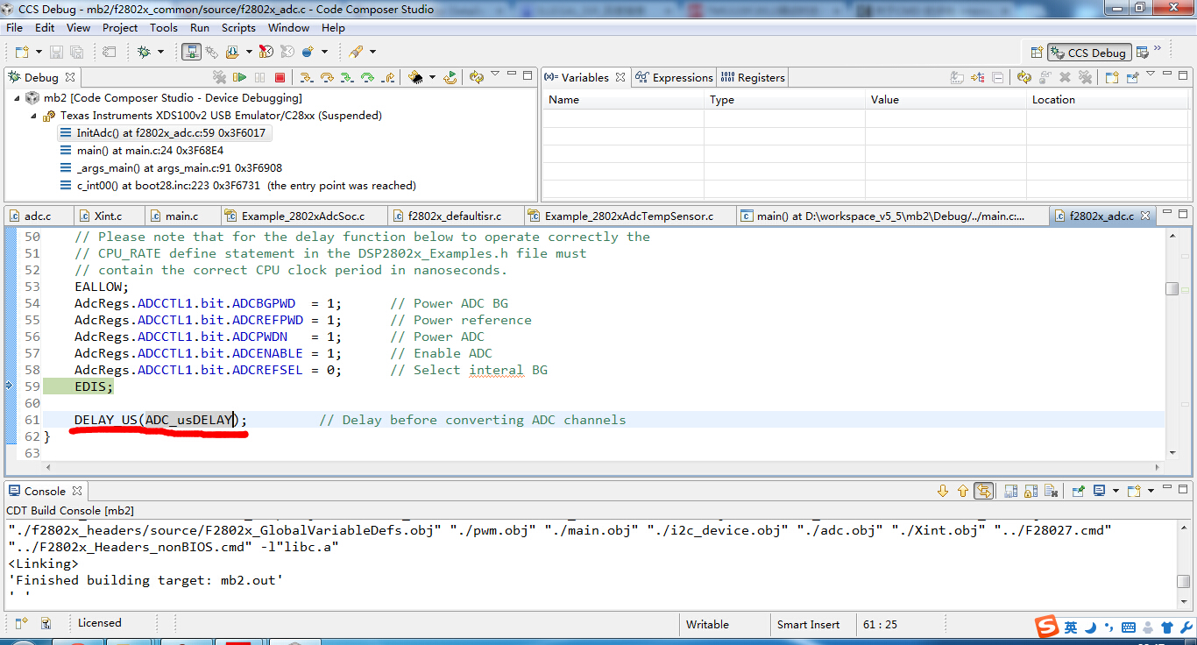Image resolution: width=1197 pixels, height=645 pixels.
Task: Click the Step Into icon in Debug view
Action: (x=307, y=77)
